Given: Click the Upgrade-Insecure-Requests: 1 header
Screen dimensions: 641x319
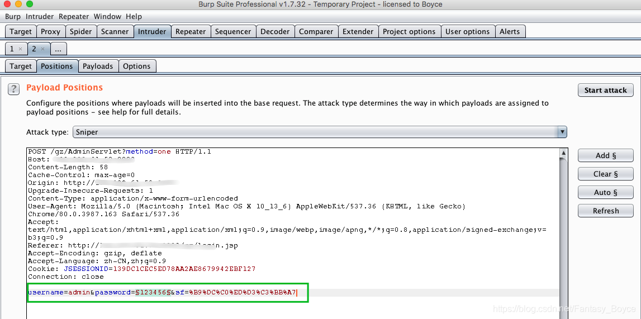Looking at the screenshot, I should tap(91, 191).
